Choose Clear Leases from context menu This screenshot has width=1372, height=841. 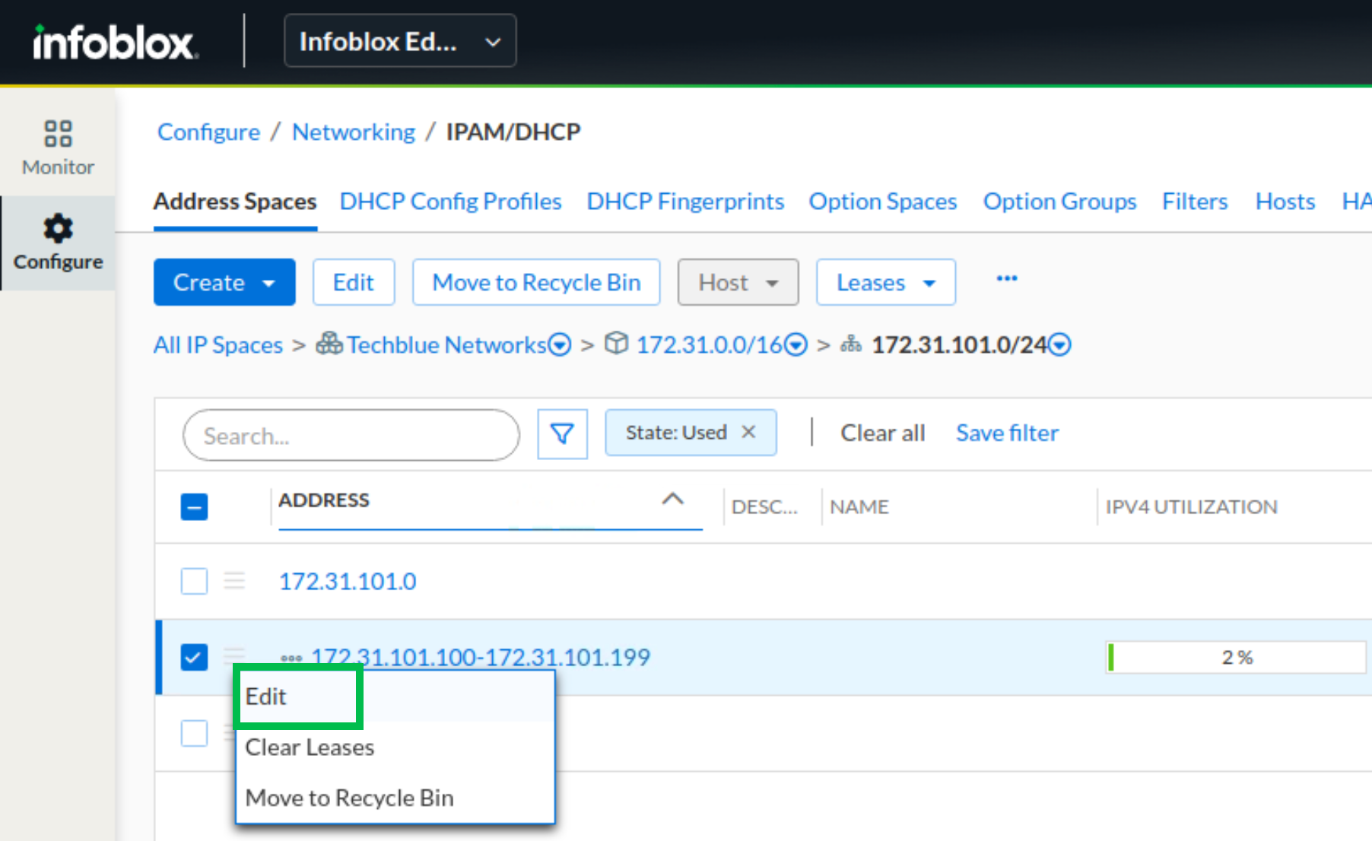pos(310,747)
